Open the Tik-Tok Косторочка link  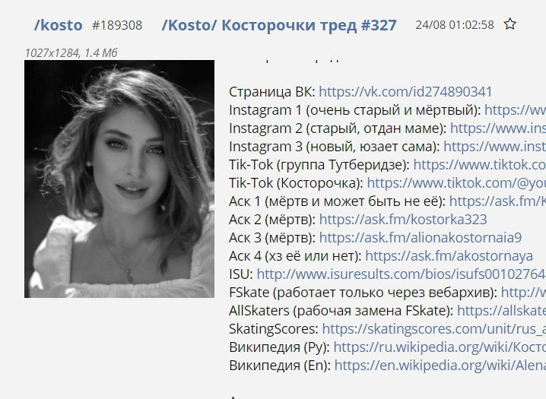point(456,183)
